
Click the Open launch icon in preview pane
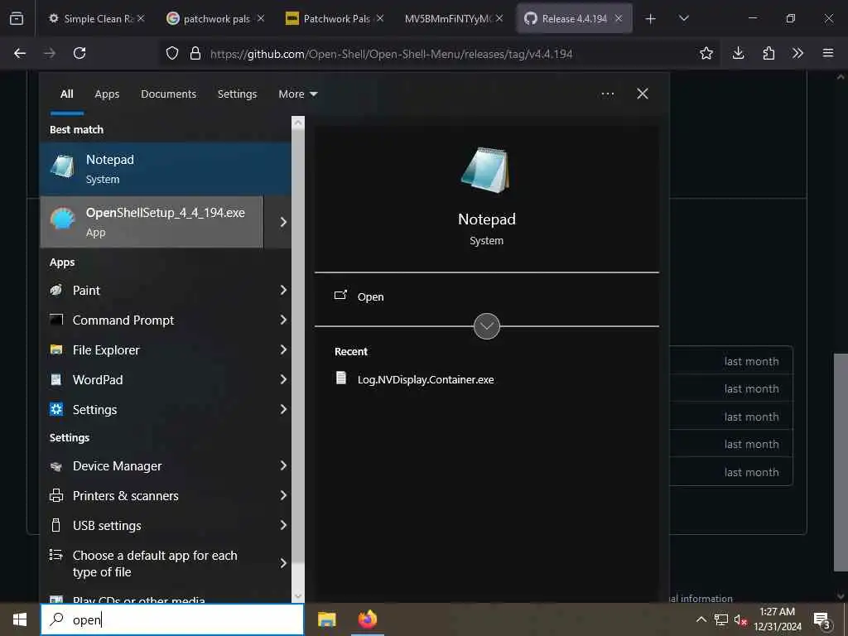pos(340,296)
